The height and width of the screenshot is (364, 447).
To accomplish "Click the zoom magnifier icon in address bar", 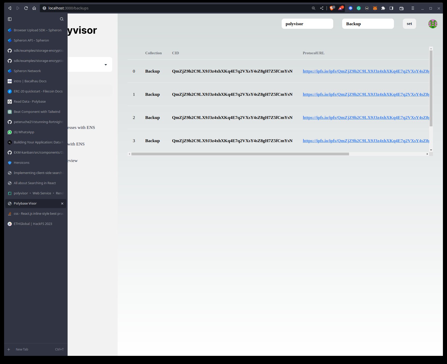I will point(314,8).
